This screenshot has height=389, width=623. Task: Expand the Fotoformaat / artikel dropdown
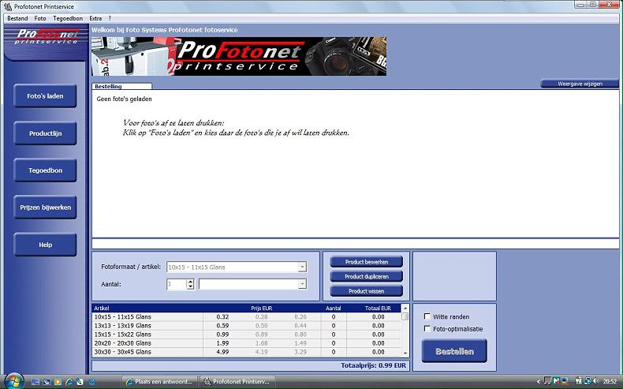tap(302, 267)
